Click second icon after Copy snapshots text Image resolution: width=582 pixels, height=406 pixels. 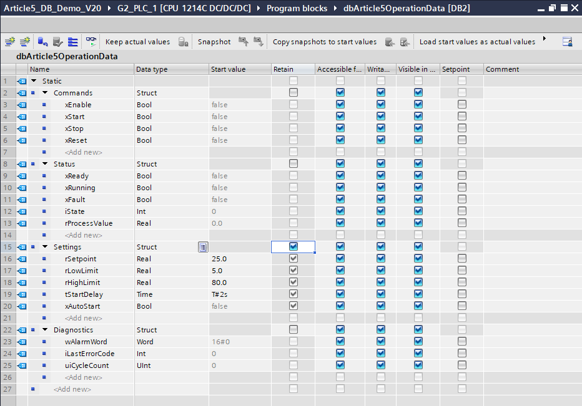click(x=405, y=42)
